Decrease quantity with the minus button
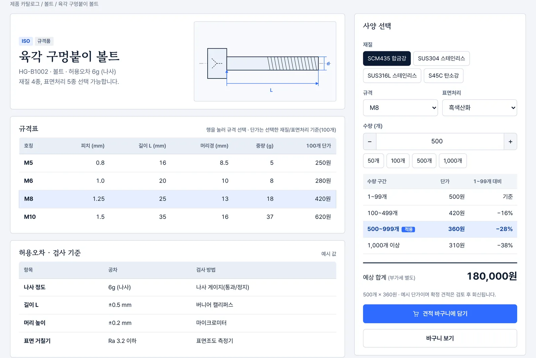The width and height of the screenshot is (536, 358). [x=370, y=141]
